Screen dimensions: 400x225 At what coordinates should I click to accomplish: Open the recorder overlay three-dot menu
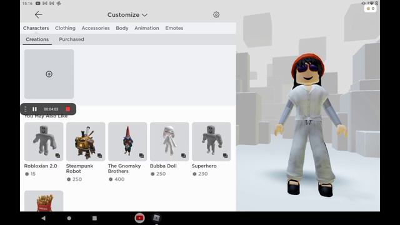25,109
